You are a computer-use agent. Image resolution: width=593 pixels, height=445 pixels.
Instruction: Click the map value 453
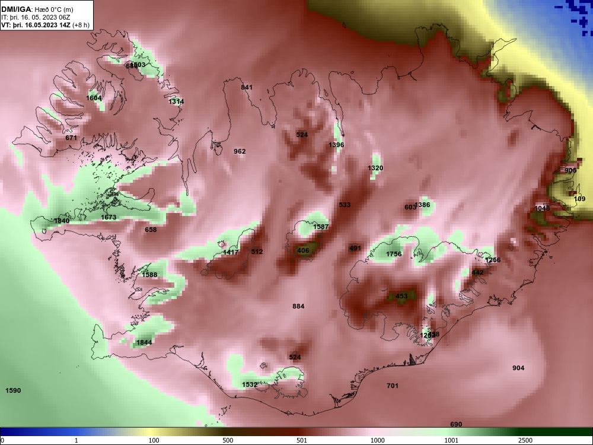tap(401, 296)
